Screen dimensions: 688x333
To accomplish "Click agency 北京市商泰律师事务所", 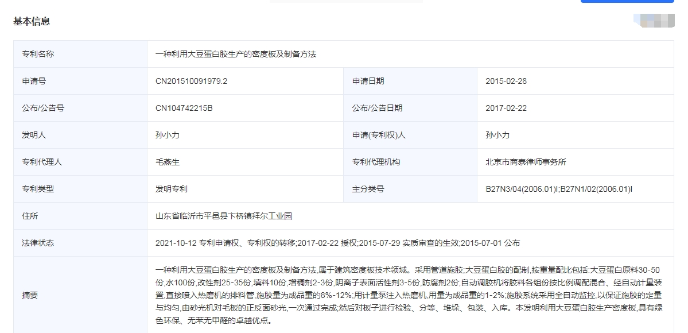I will [x=525, y=162].
